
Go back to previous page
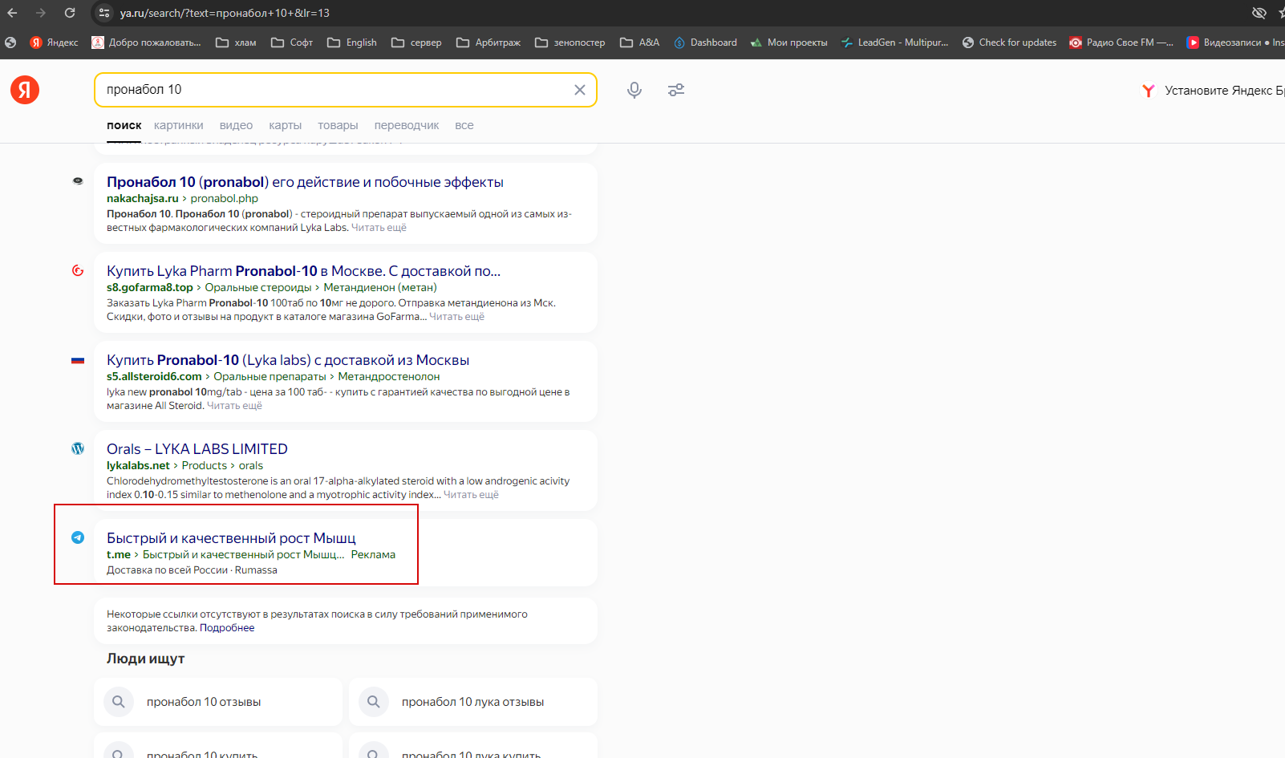coord(12,13)
